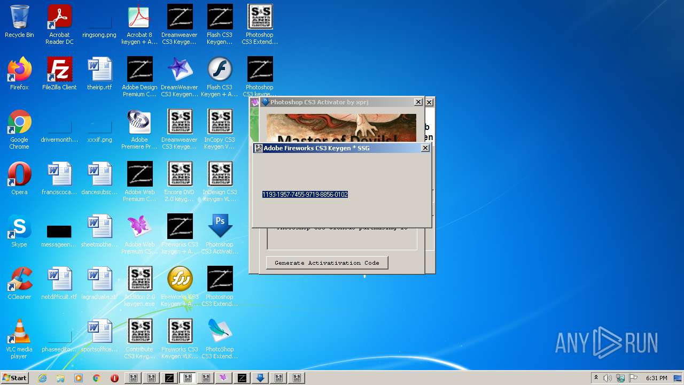Open Windows Explorer from the taskbar
The image size is (684, 385).
coord(60,378)
